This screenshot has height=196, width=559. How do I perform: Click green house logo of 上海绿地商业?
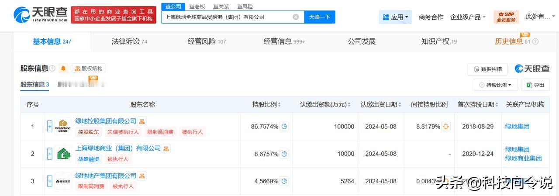[x=63, y=154]
